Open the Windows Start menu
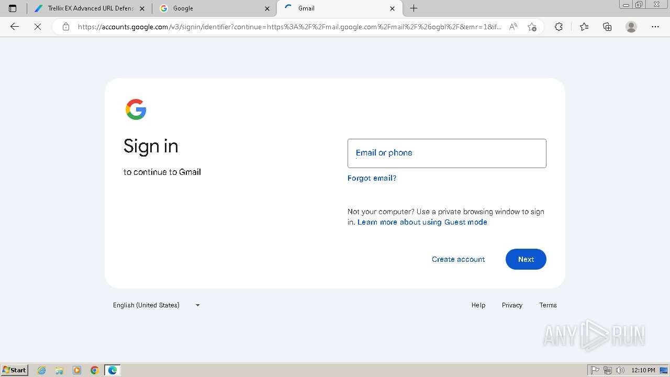 click(15, 370)
